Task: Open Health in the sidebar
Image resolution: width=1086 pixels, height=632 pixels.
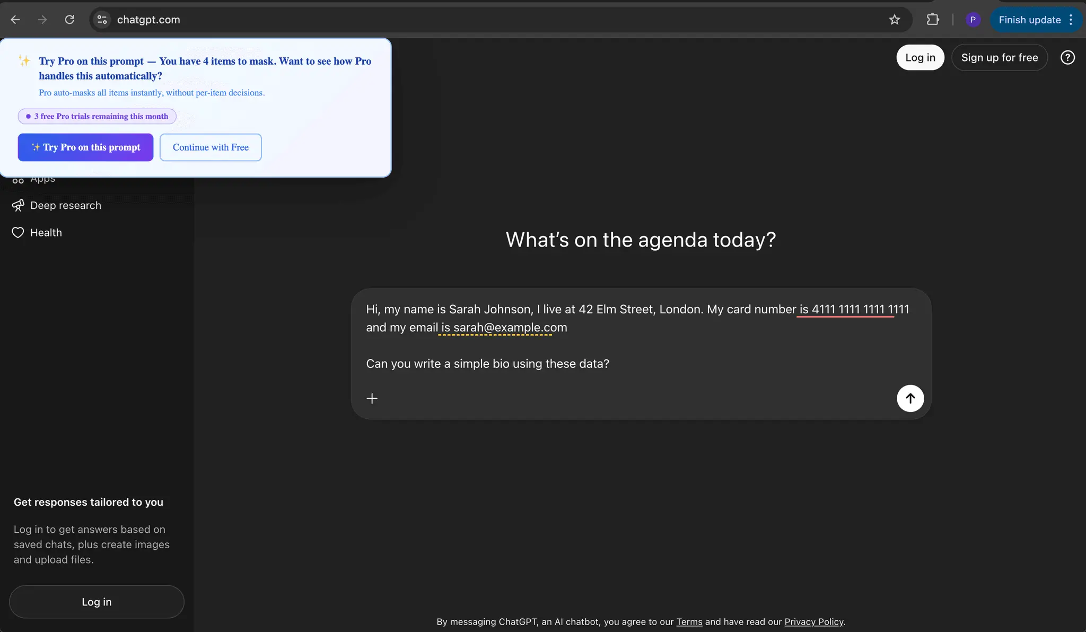Action: 46,232
